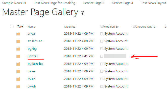The width and height of the screenshot is (167, 91).
Task: Click System Account in the bs-latn-ba row
Action: 116,64
